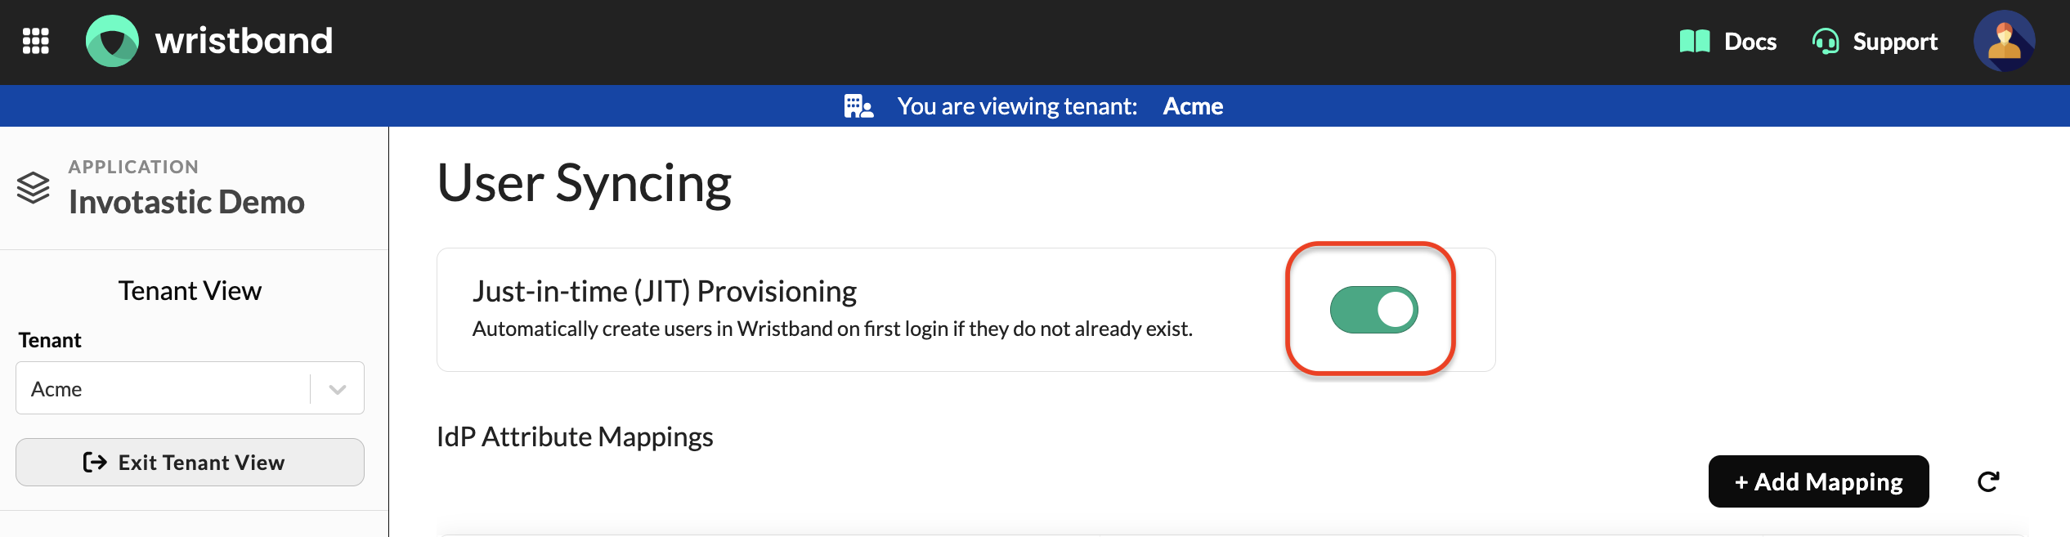2070x537 pixels.
Task: Click the application layers stack icon
Action: (x=34, y=188)
